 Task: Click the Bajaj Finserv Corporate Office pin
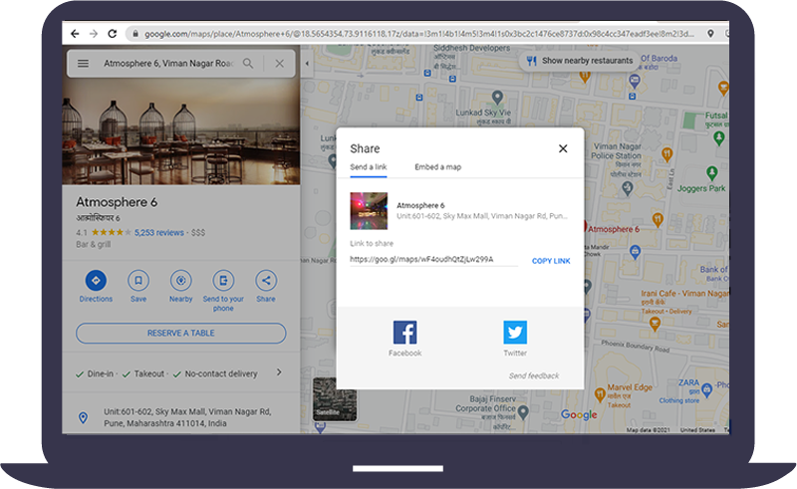(524, 411)
